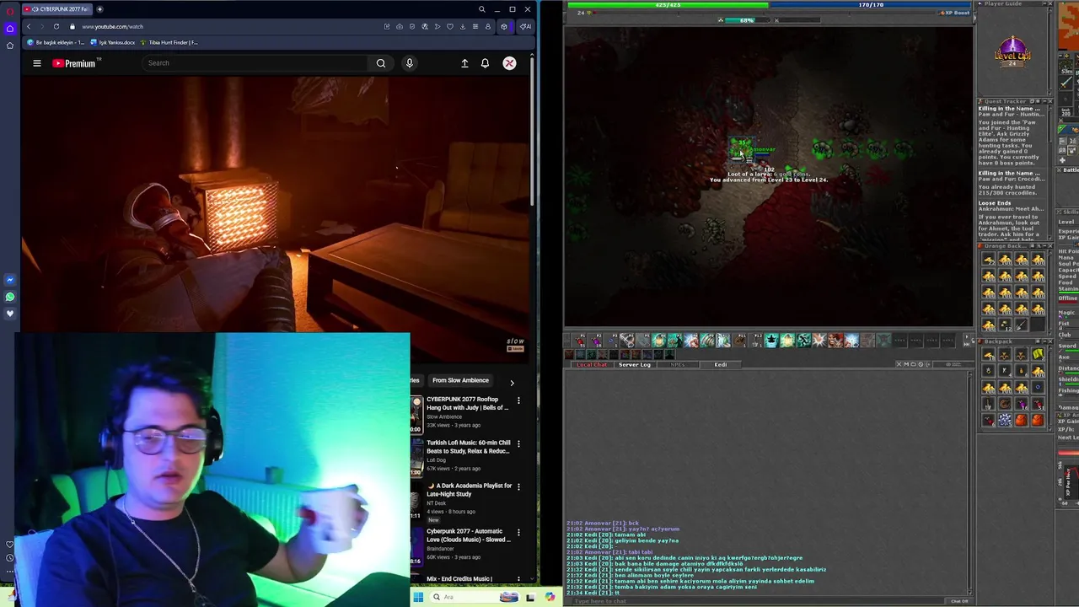Switch to the Server Log tab in Tibia
Image resolution: width=1079 pixels, height=607 pixels.
635,365
